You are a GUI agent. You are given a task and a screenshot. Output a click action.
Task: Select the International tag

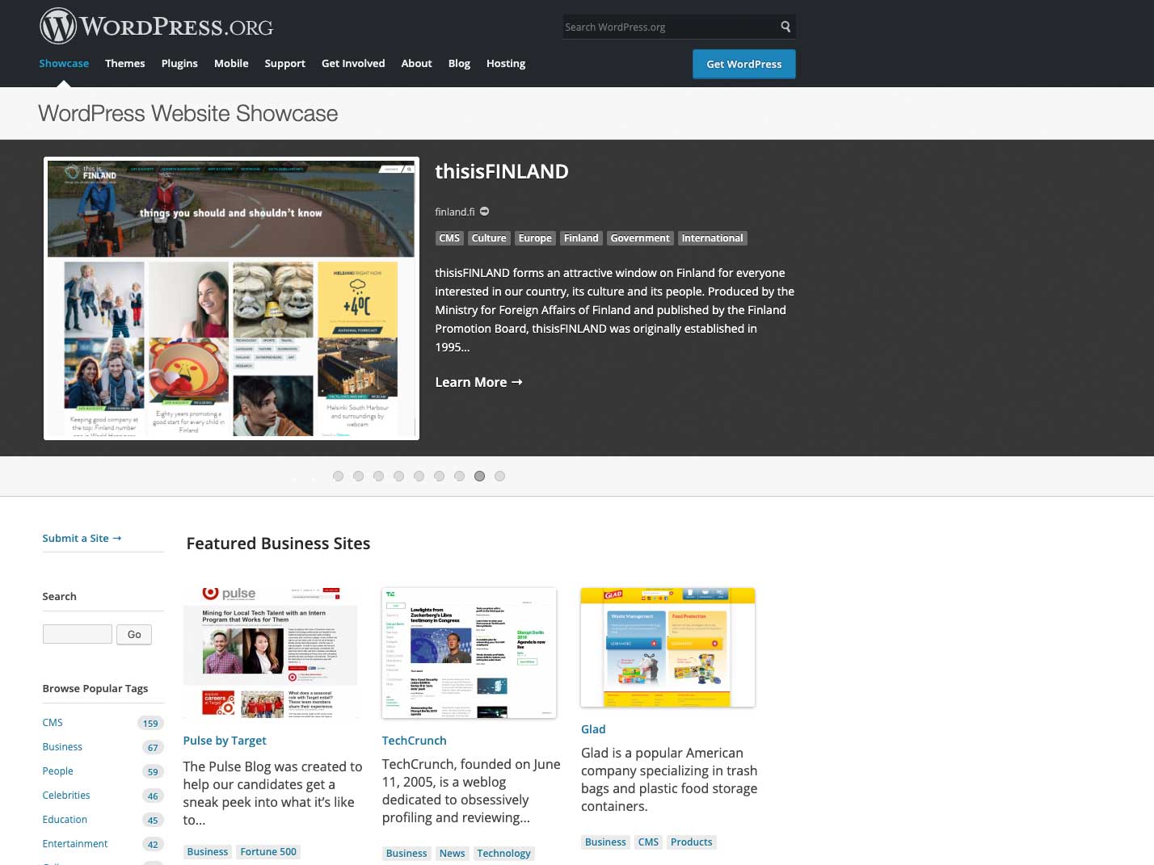point(712,238)
